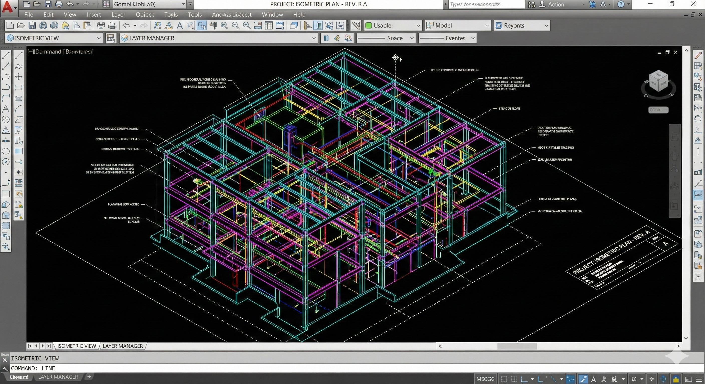Toggle the grid display in status bar
This screenshot has width=705, height=384.
pyautogui.click(x=504, y=379)
